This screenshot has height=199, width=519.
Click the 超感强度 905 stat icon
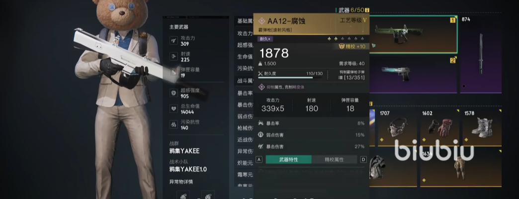174,93
